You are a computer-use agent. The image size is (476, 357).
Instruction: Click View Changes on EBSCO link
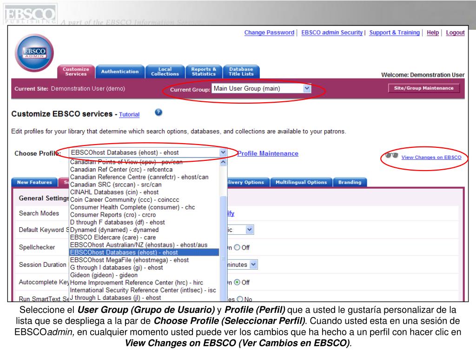pos(431,157)
